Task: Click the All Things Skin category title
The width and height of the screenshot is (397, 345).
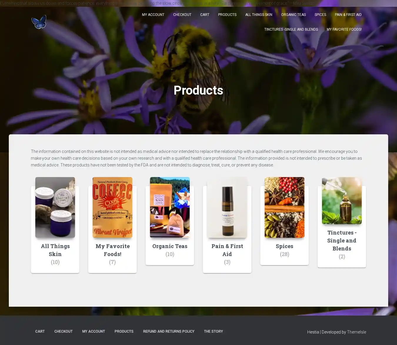Action: tap(55, 250)
